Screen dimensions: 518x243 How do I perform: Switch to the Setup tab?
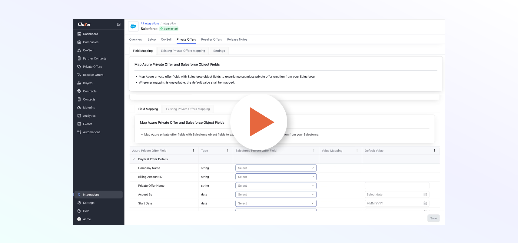point(151,39)
